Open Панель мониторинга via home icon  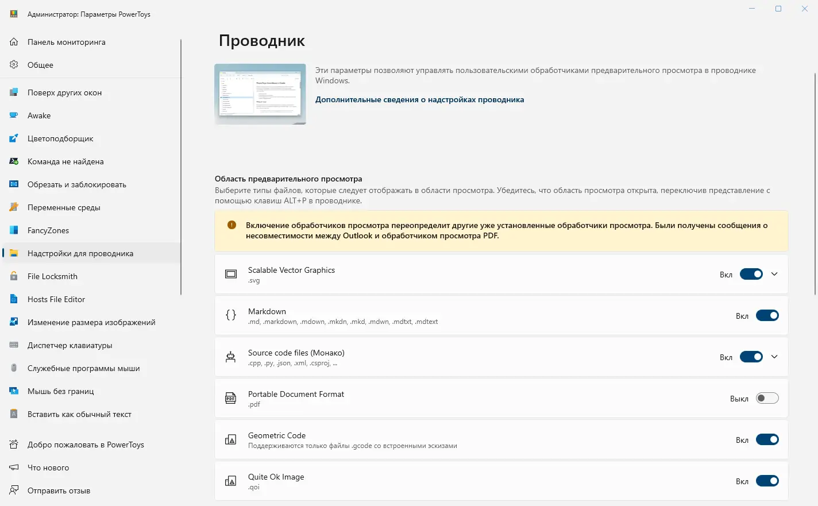(x=13, y=42)
